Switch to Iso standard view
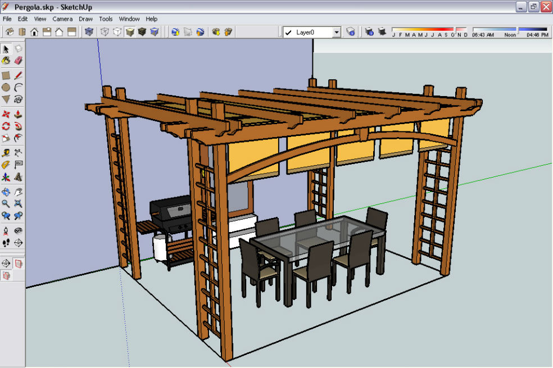 click(x=10, y=32)
